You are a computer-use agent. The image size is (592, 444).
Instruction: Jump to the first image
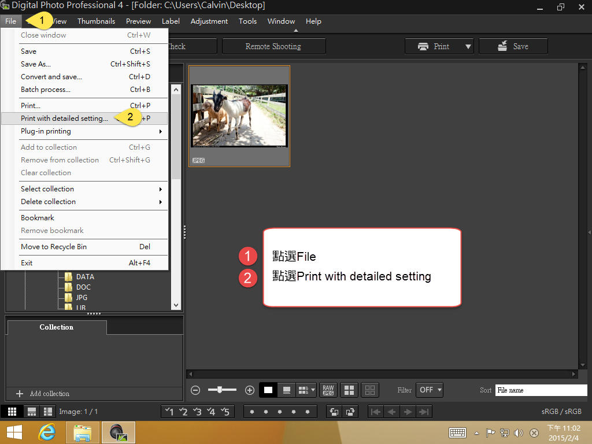pyautogui.click(x=376, y=412)
